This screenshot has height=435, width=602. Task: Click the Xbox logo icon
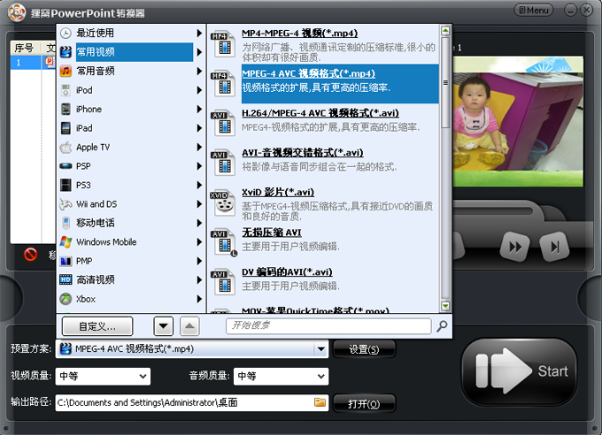(66, 299)
